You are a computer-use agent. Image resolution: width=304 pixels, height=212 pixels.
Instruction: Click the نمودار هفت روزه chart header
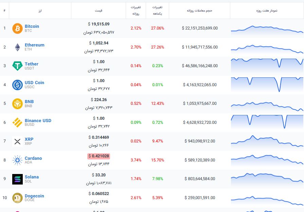point(267,11)
